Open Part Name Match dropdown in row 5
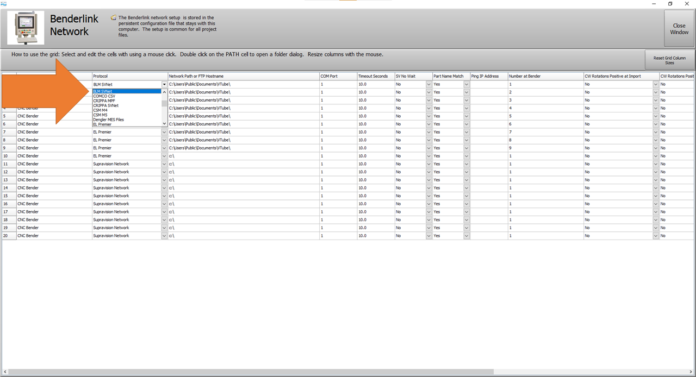696x377 pixels. 466,116
